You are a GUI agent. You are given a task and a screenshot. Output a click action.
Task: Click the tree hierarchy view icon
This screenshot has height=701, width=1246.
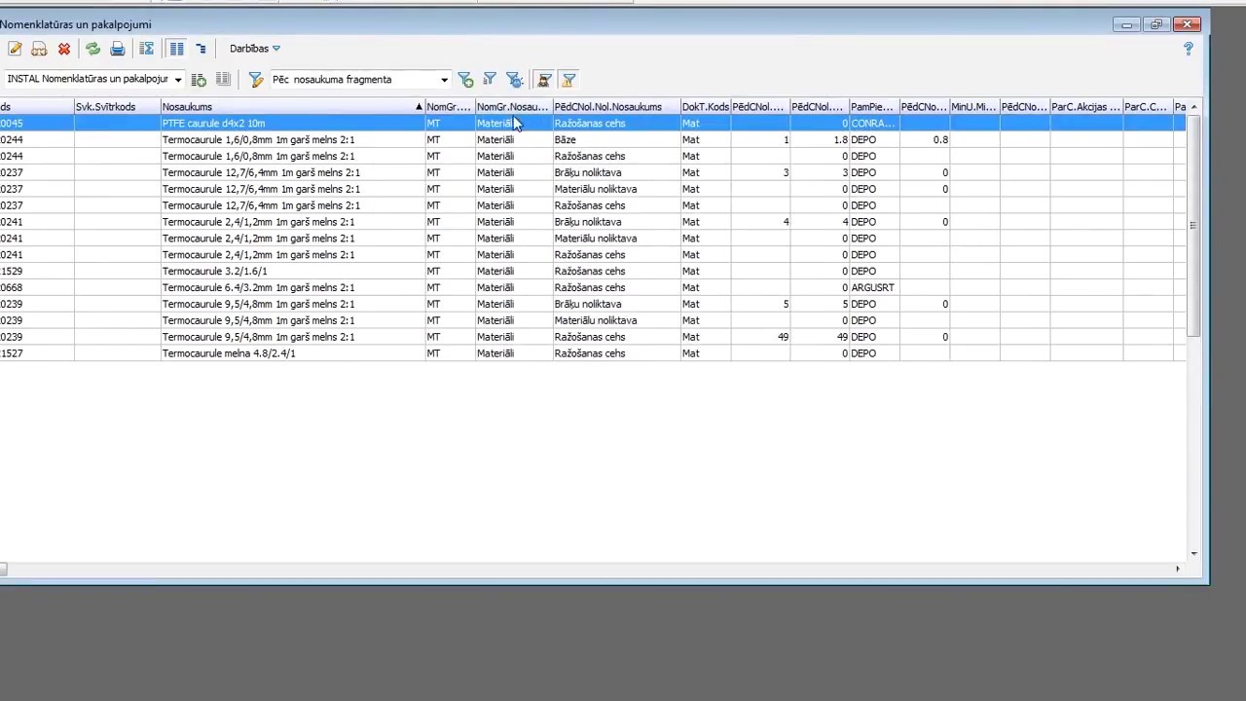(201, 49)
